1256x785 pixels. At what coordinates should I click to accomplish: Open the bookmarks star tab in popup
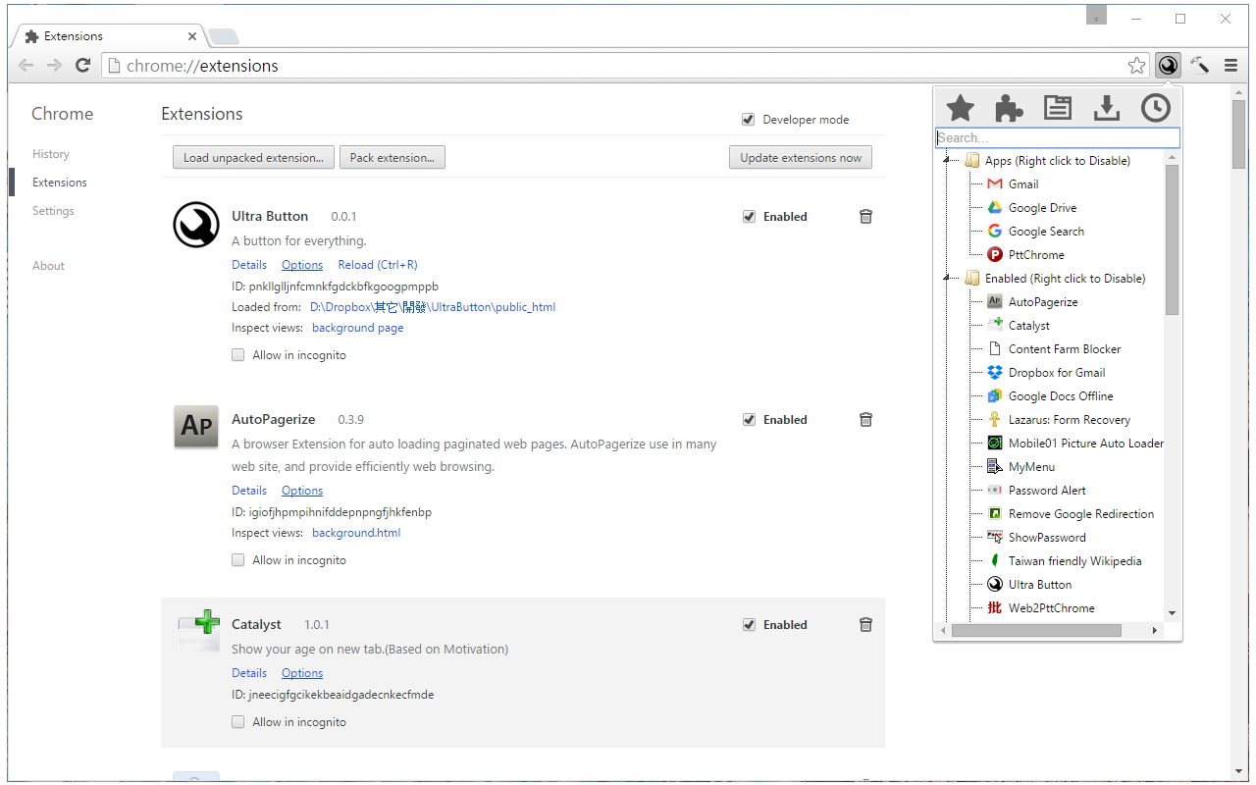[960, 108]
